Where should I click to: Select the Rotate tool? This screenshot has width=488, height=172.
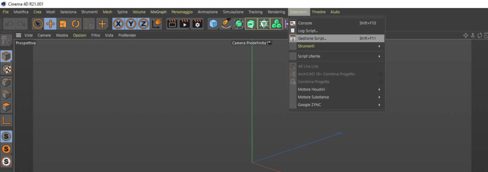[76, 24]
